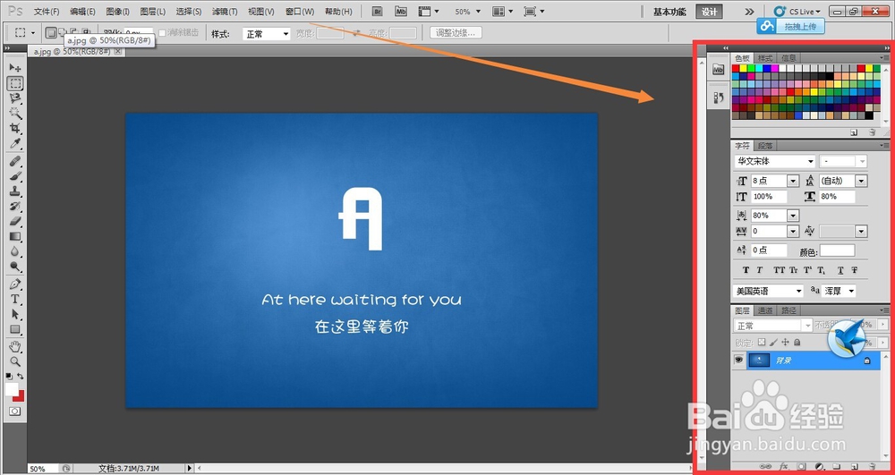Open the layer blend mode 正常 dropdown
The width and height of the screenshot is (895, 475).
pos(772,326)
